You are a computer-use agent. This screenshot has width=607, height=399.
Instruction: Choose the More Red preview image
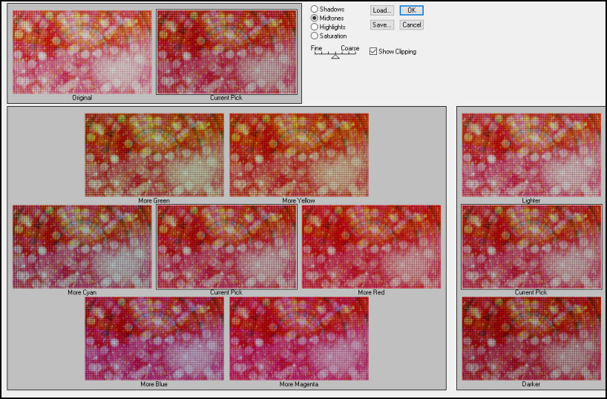pos(371,247)
